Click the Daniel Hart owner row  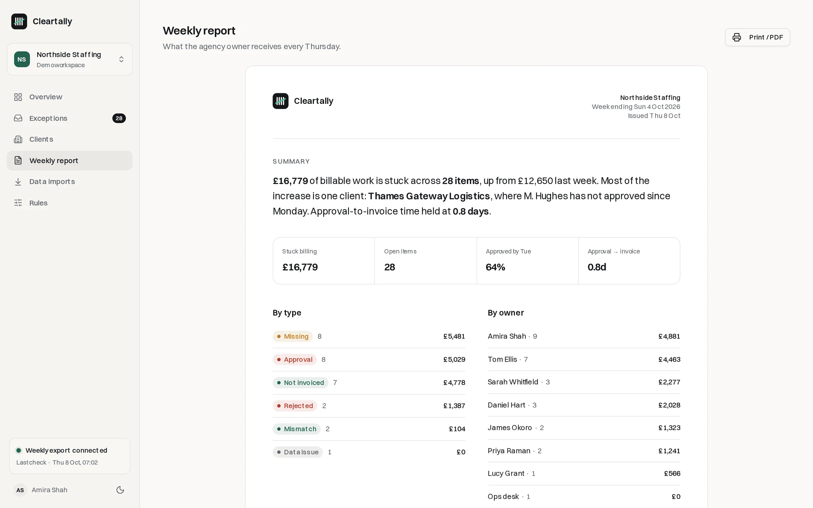click(x=584, y=405)
